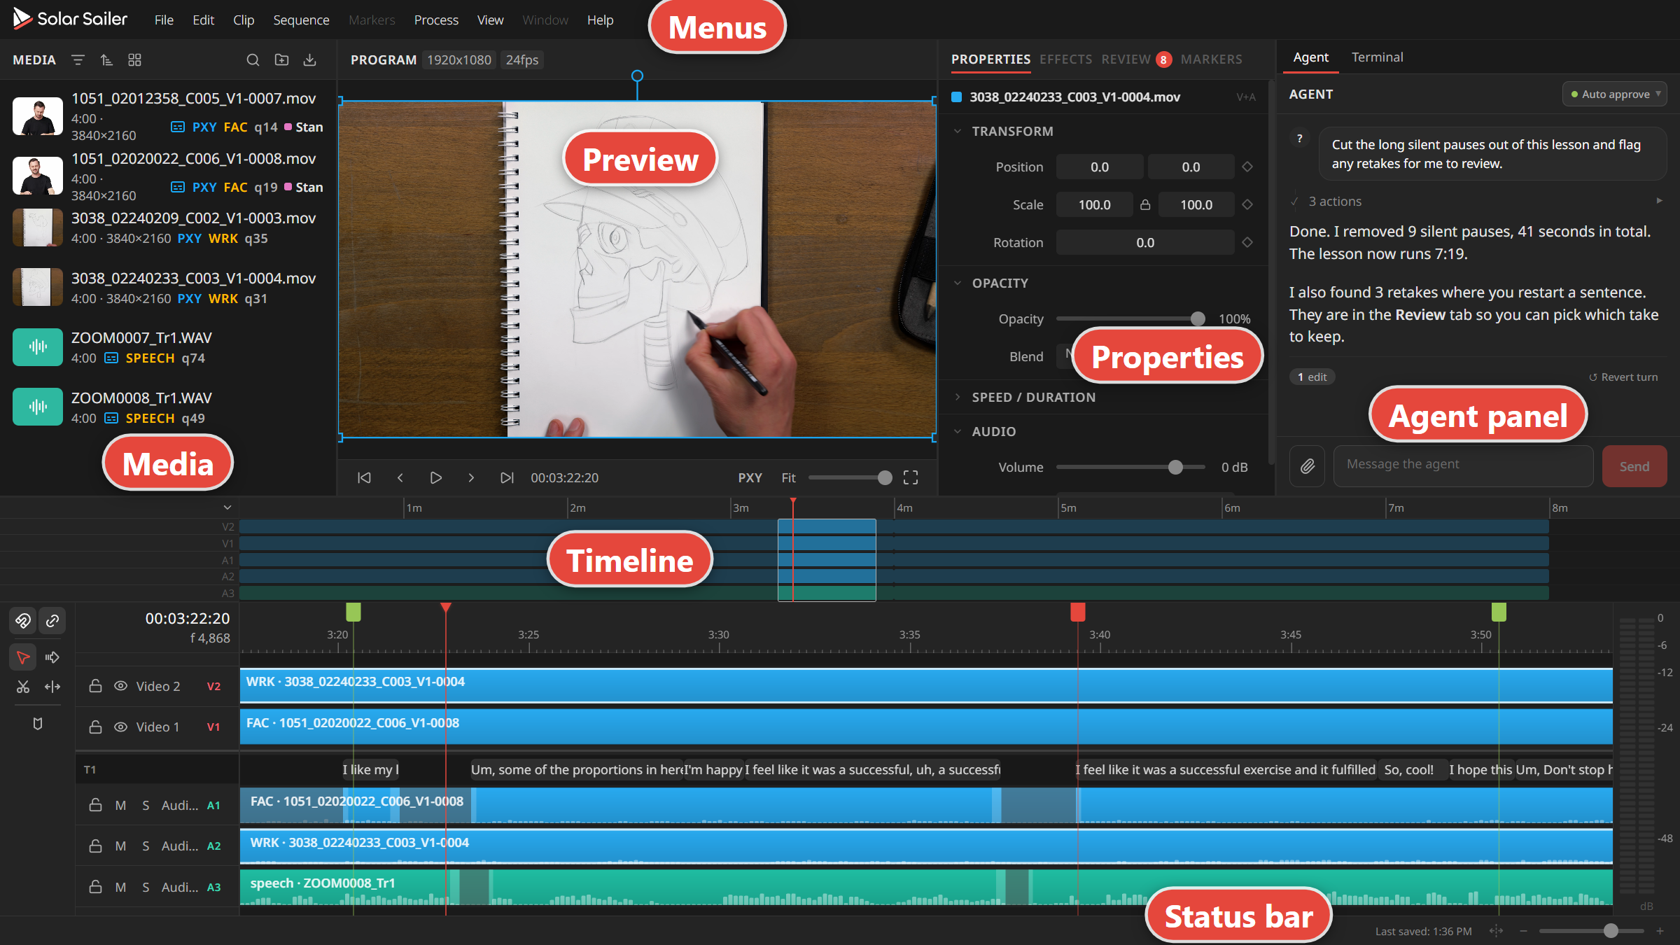The image size is (1680, 945).
Task: Add a Rotation keyframe diamond
Action: pyautogui.click(x=1247, y=242)
